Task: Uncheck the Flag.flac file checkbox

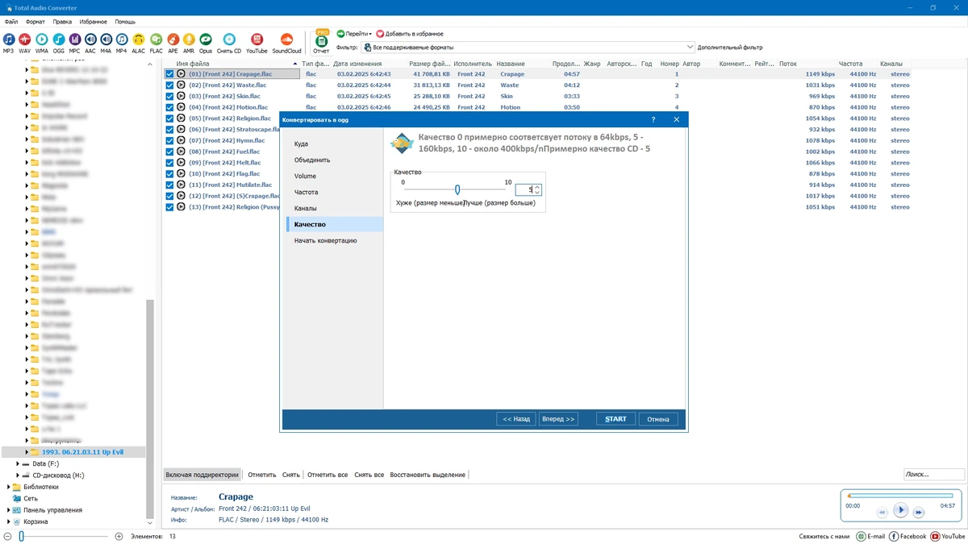Action: pyautogui.click(x=169, y=174)
